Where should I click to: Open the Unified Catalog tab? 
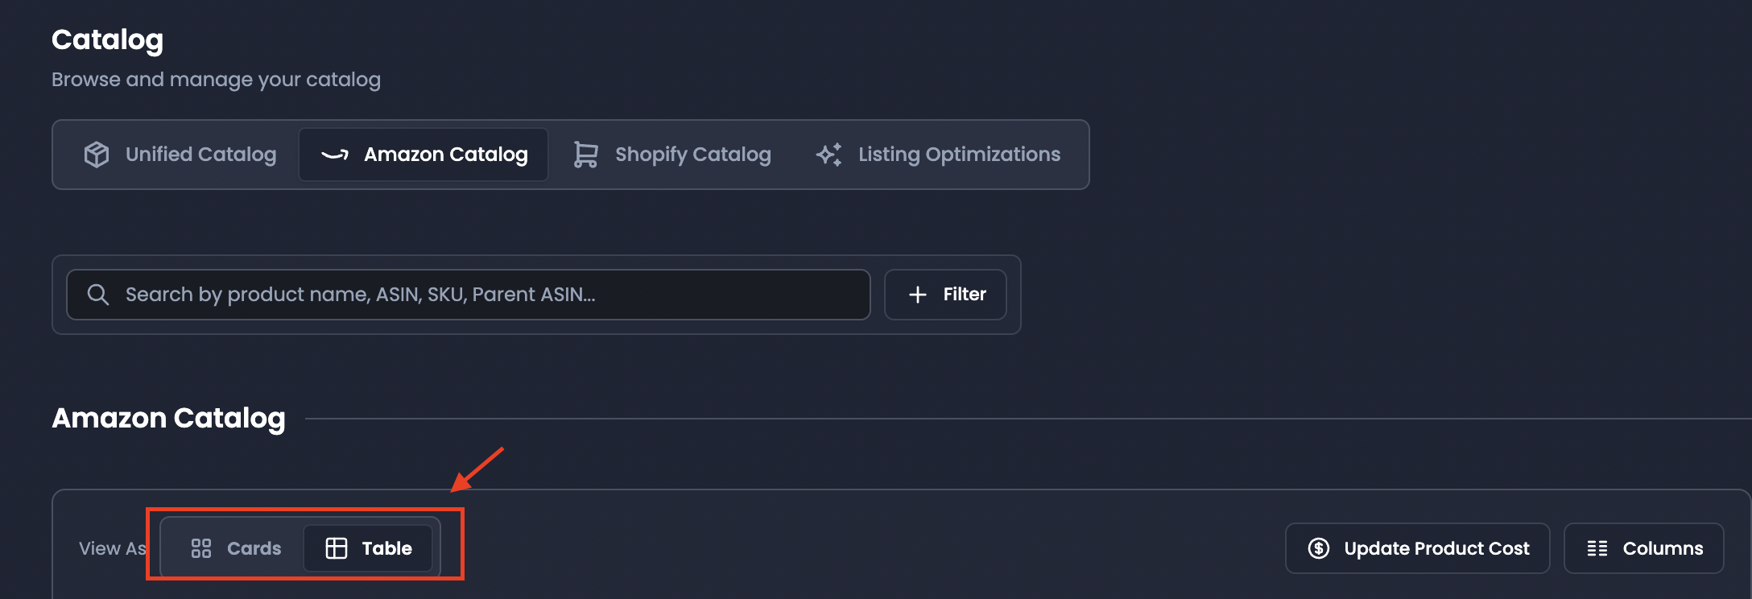[x=180, y=155]
